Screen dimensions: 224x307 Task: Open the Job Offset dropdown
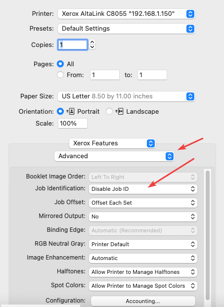(x=143, y=203)
